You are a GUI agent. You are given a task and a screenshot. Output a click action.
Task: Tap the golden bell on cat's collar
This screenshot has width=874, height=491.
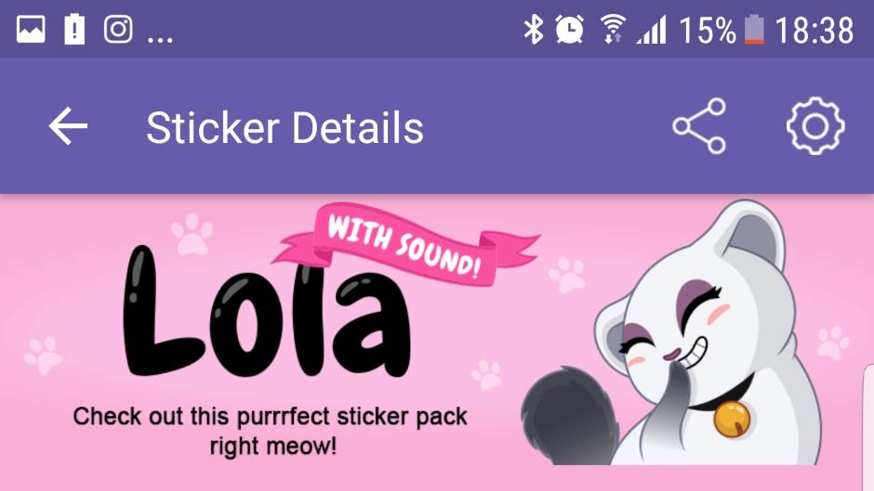[x=732, y=420]
